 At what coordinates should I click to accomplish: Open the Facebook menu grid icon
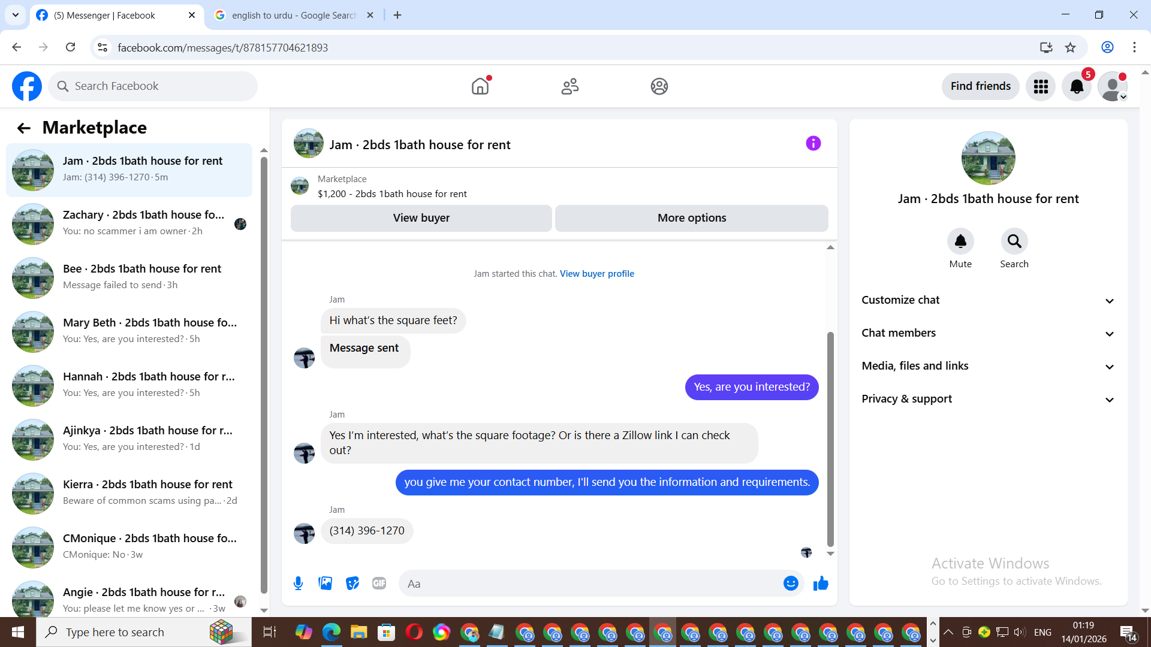[1041, 86]
